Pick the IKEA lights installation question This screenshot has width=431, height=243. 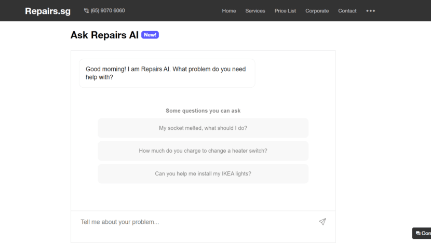(x=203, y=174)
